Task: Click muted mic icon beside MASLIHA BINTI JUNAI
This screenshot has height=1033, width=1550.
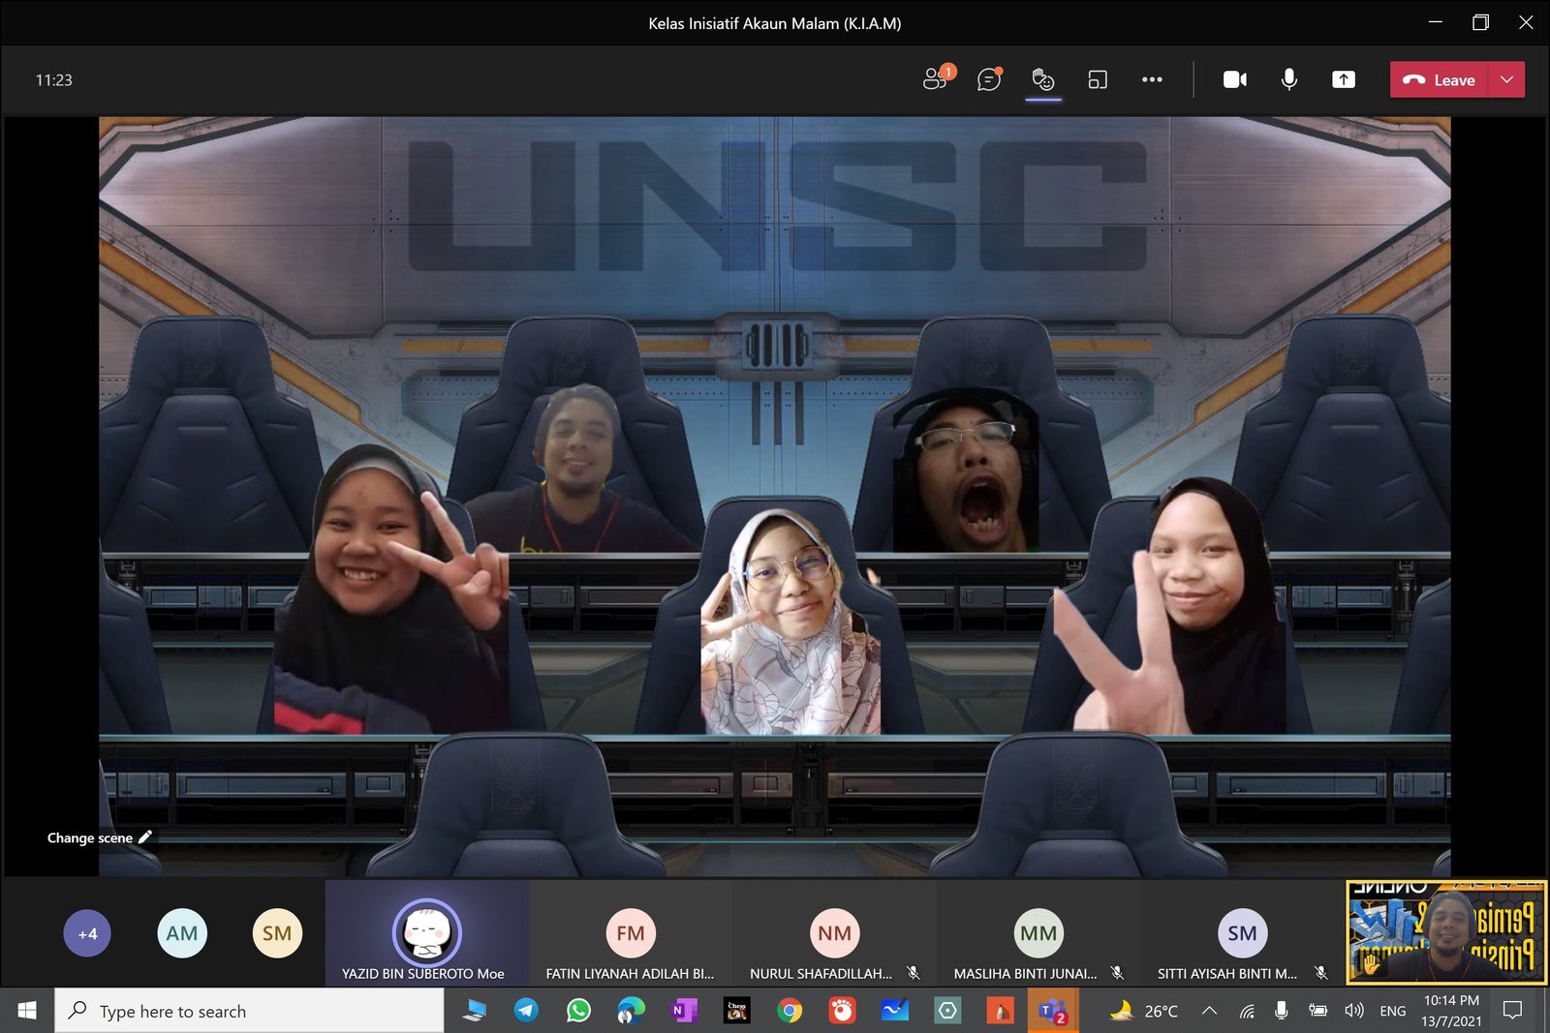Action: click(1117, 973)
